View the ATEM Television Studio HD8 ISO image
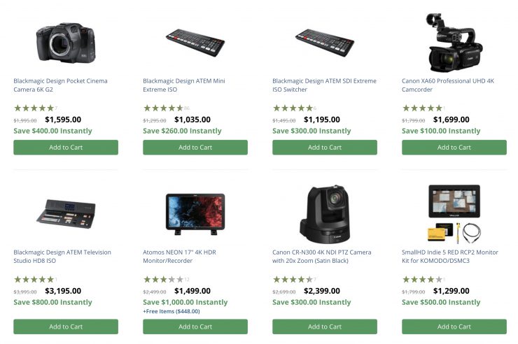The width and height of the screenshot is (518, 344). pos(65,213)
